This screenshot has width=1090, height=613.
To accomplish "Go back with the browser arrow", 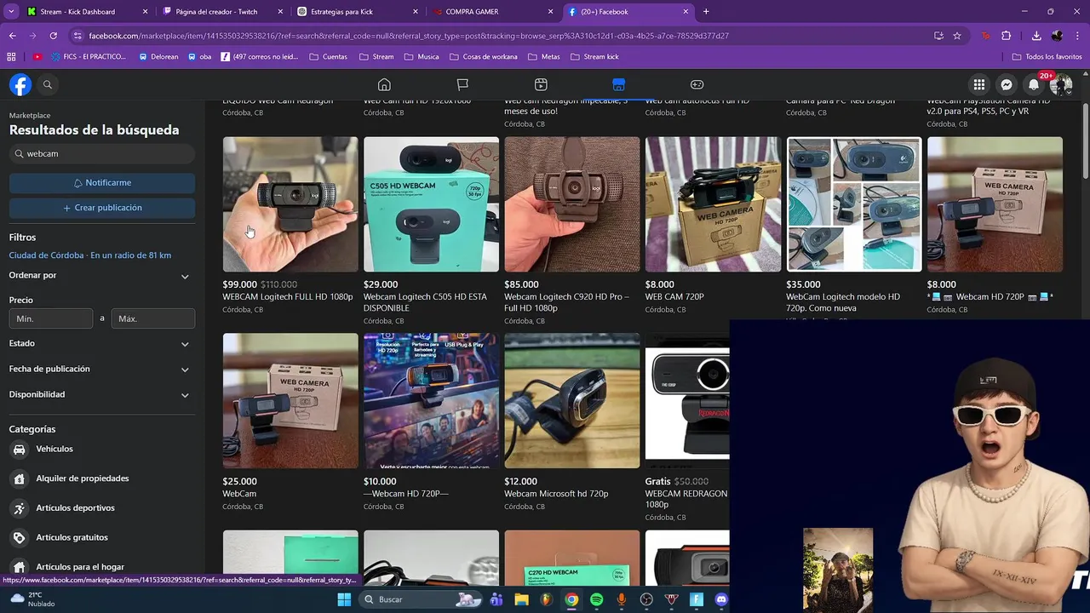I will click(x=13, y=36).
